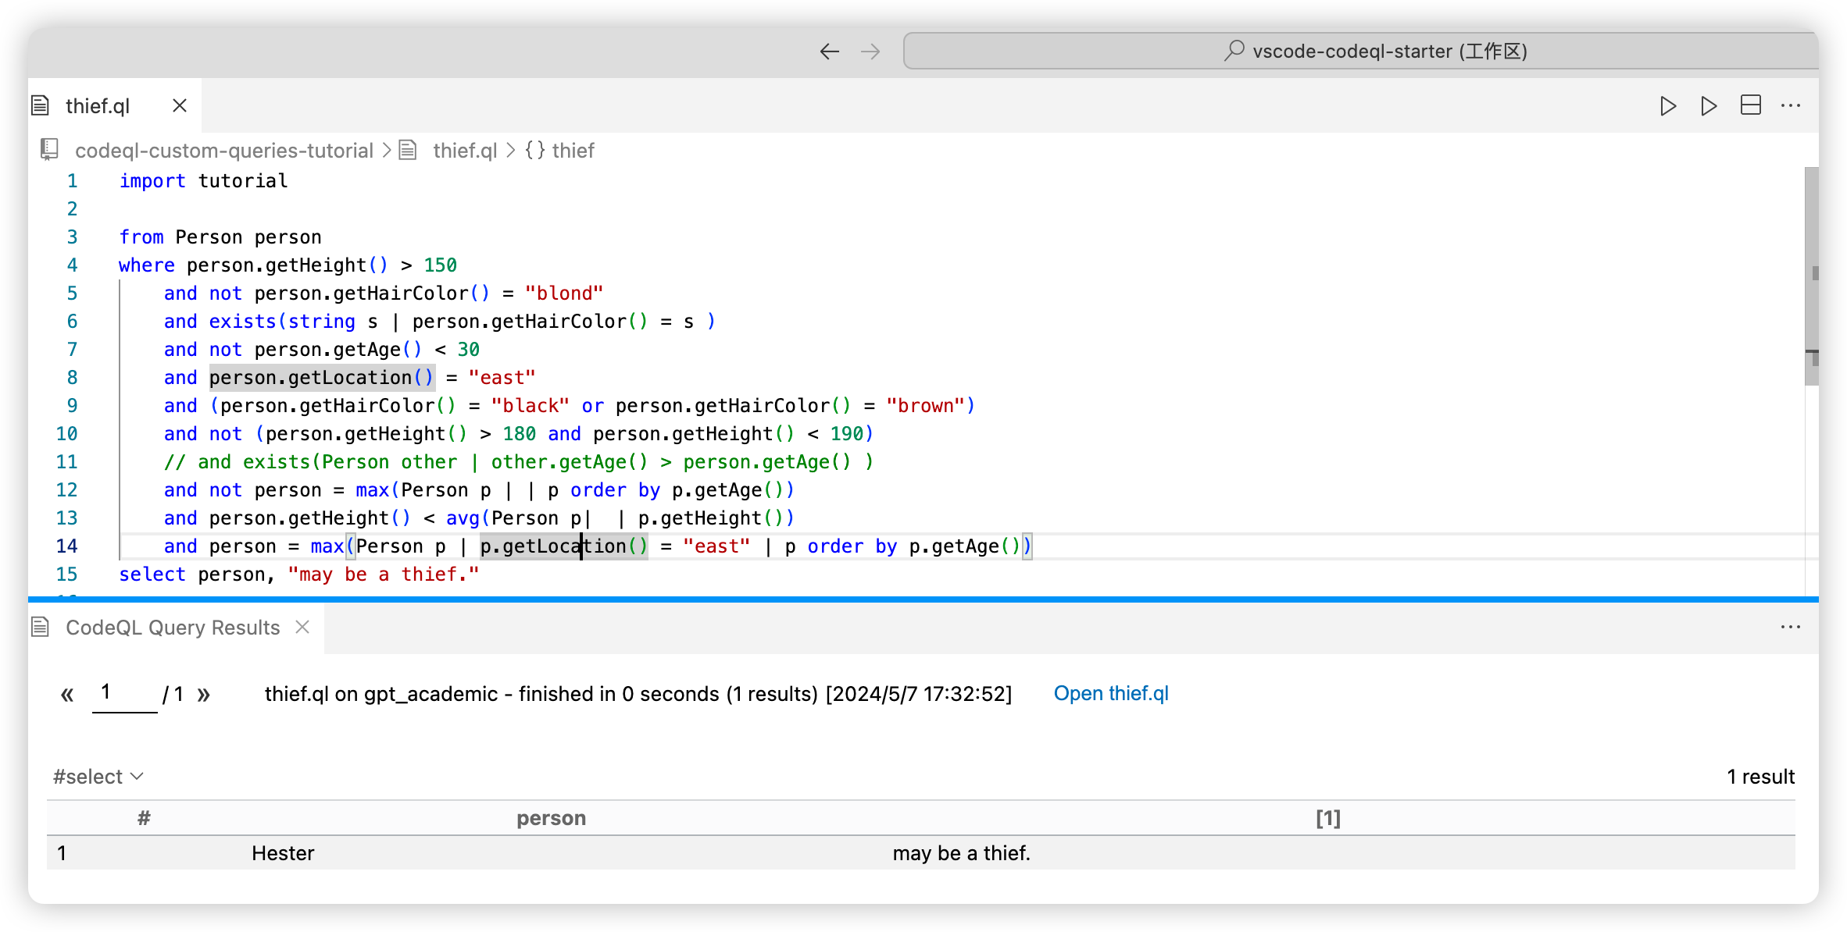The image size is (1847, 932).
Task: Click the thief.ql tab file icon
Action: click(41, 105)
